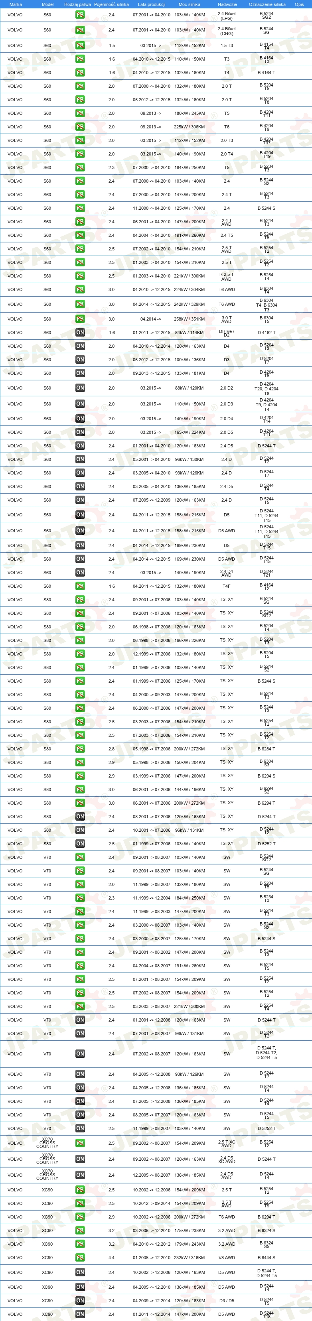This screenshot has width=312, height=1321.
Task: Click petrol icon in XC90 V8 AWD 4.4 row
Action: (80, 1258)
